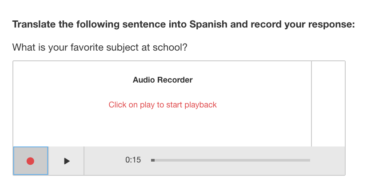Click gray control bar right of progress track

click(x=328, y=161)
